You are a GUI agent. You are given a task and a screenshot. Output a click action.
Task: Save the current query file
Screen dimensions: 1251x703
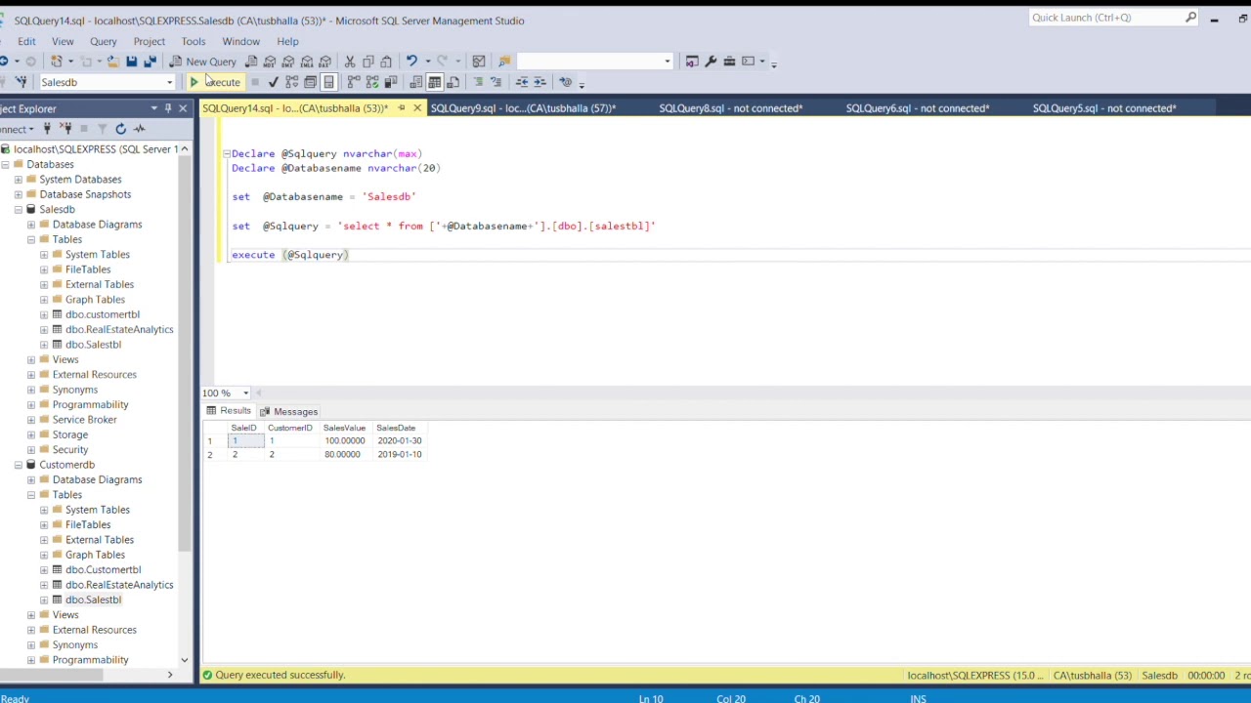[x=131, y=62]
